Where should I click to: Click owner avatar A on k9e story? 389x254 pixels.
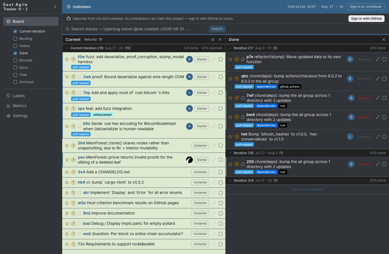tap(189, 126)
